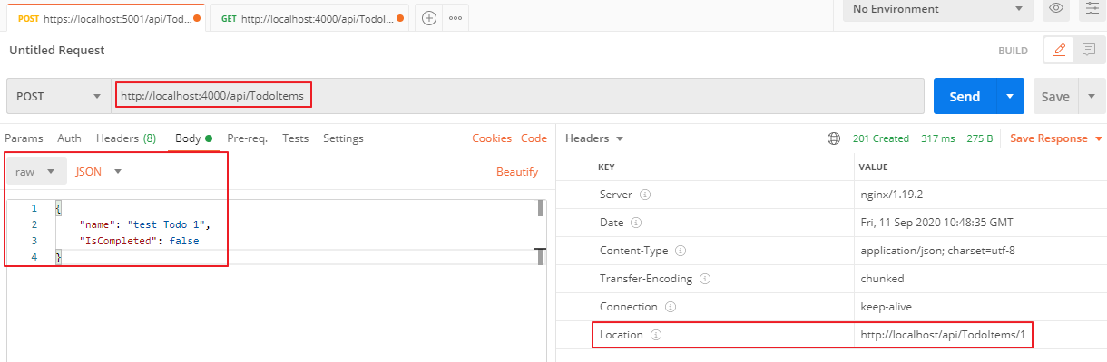Click the Beautify link
Viewport: 1107px width, 362px height.
pos(516,172)
